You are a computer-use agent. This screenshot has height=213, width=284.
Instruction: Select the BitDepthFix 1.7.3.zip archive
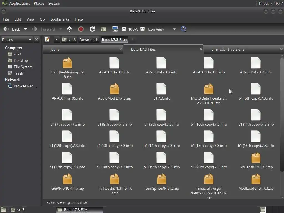[256, 158]
